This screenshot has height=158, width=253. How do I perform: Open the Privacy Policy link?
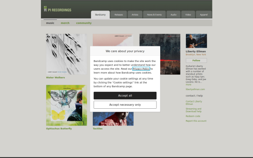coord(141,69)
